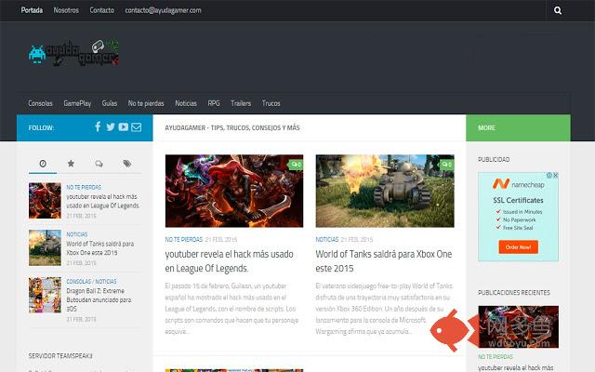Click the AdChoices info icon
This screenshot has height=372, width=595.
549,176
